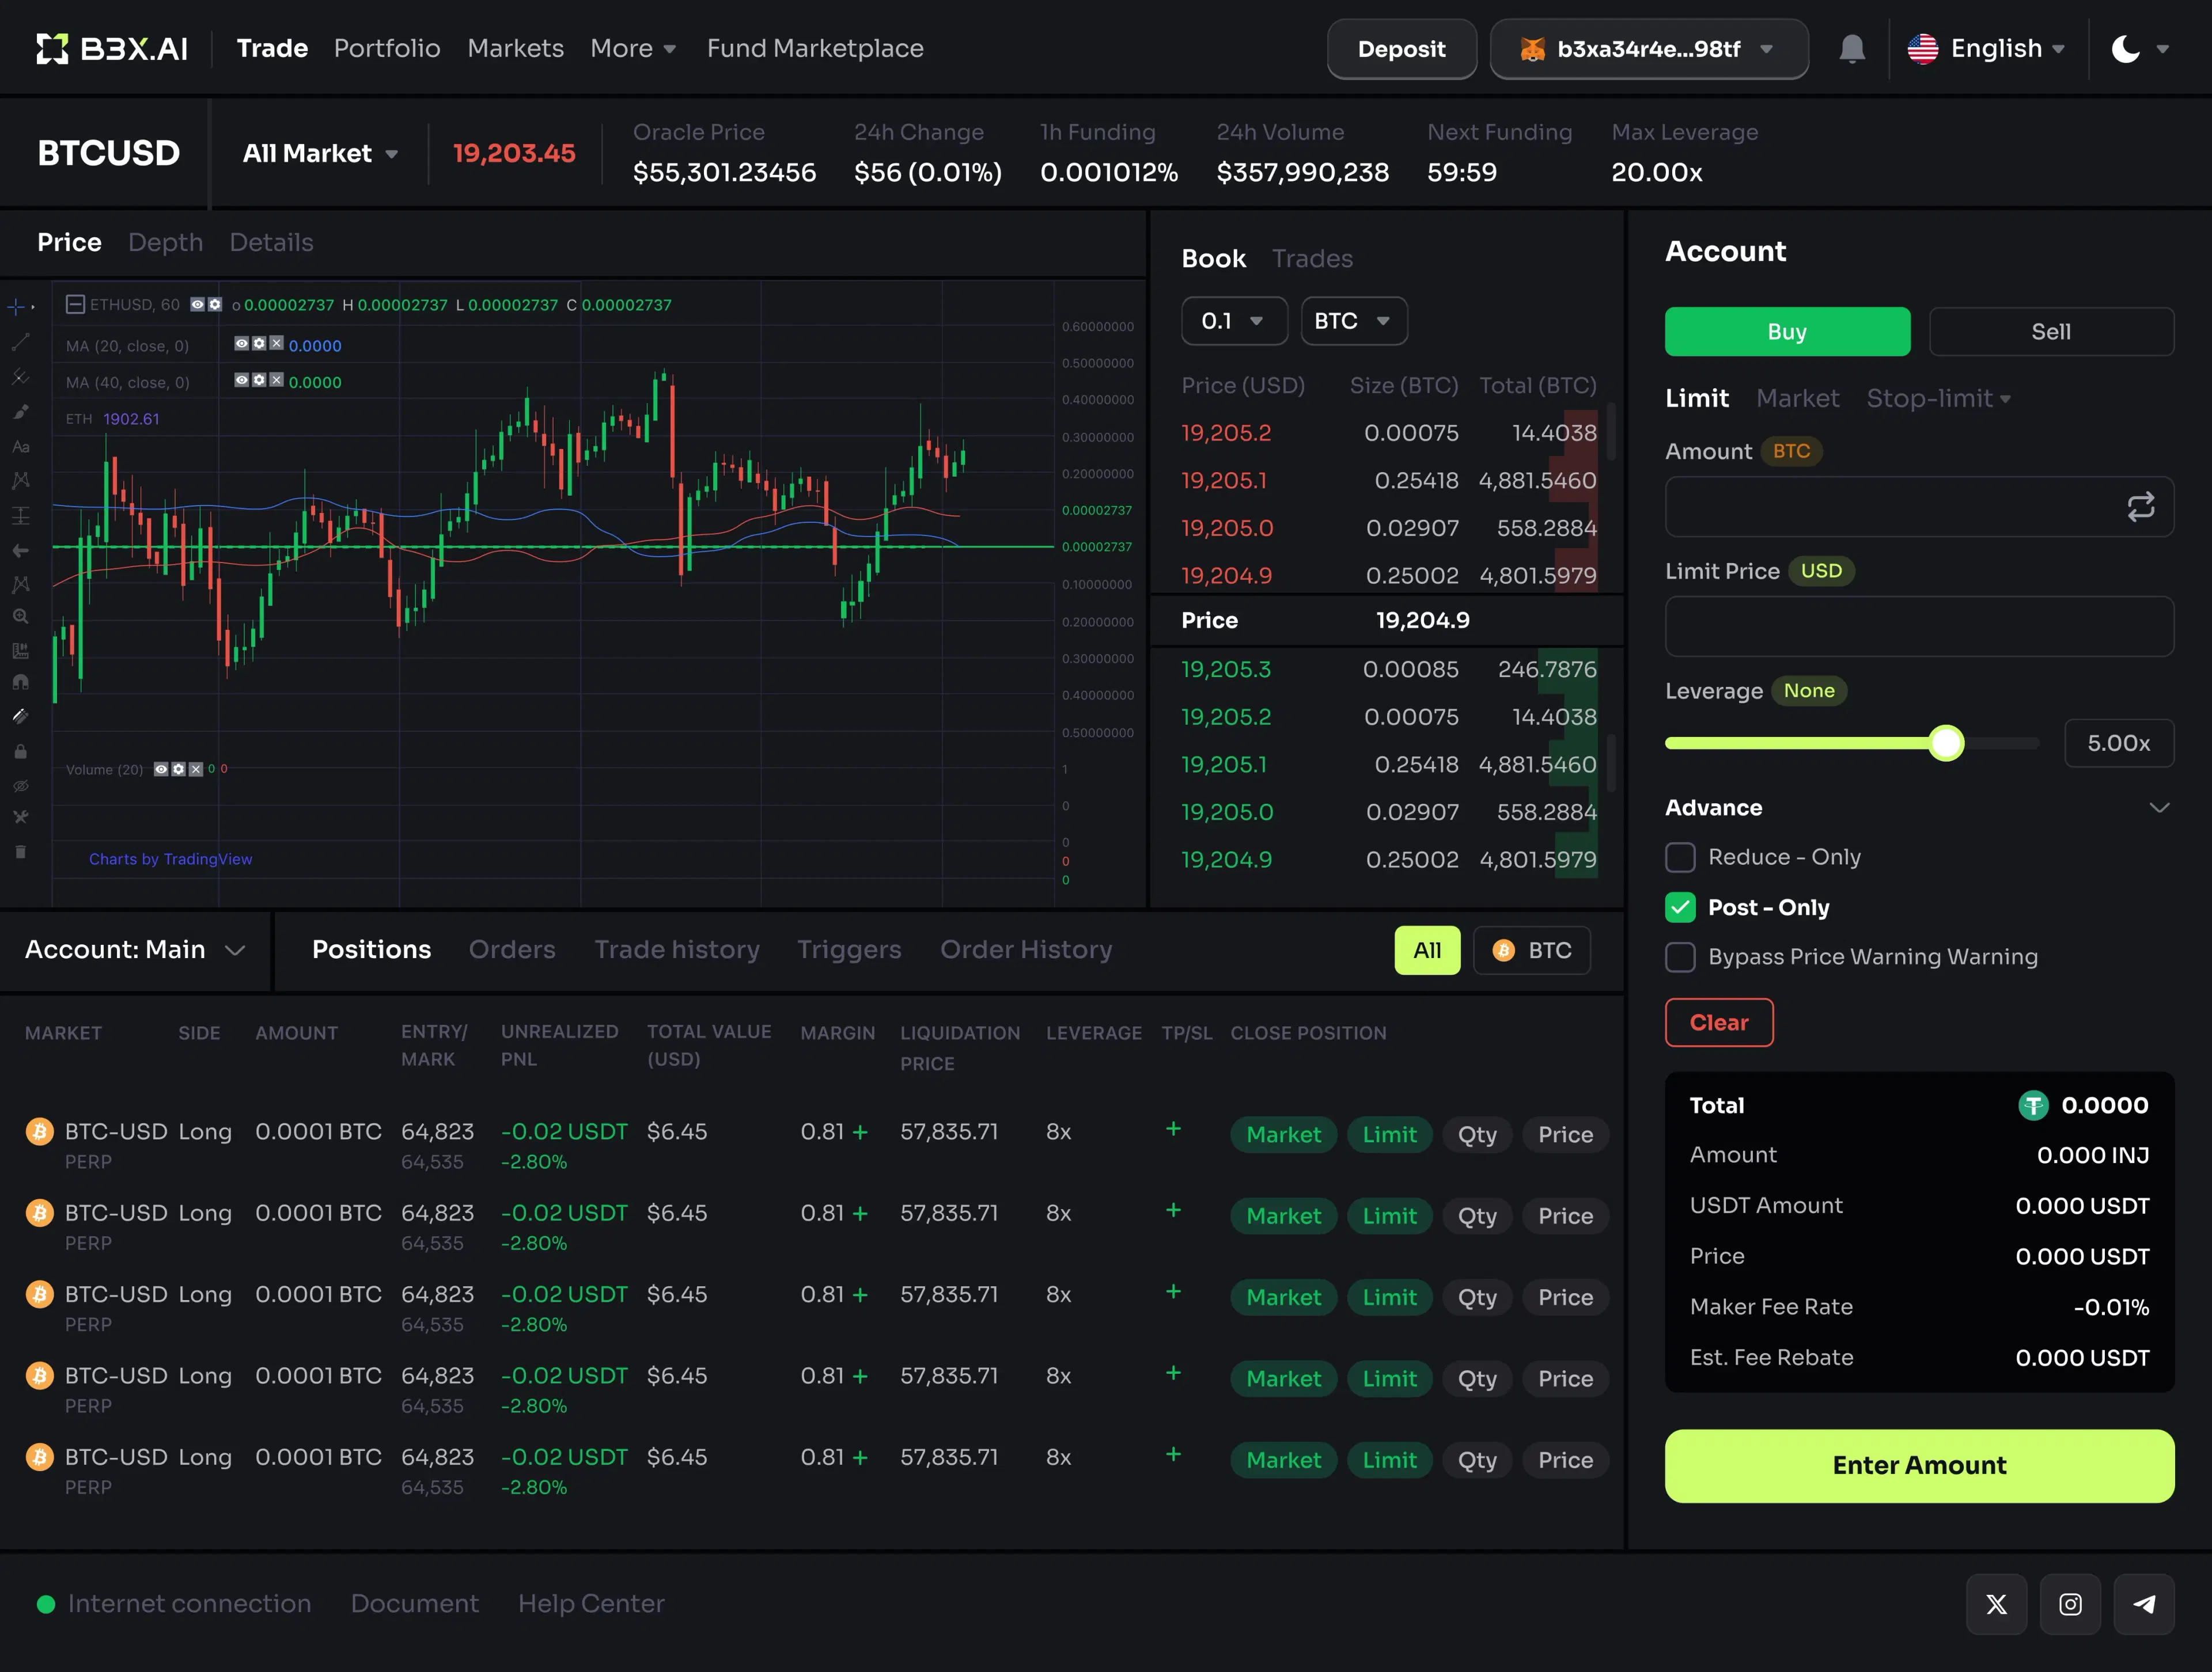Open the notifications bell
The image size is (2212, 1672).
pyautogui.click(x=1852, y=48)
